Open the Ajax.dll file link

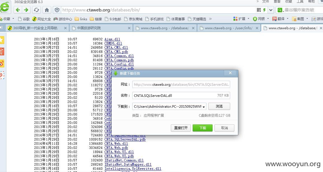point(112,39)
